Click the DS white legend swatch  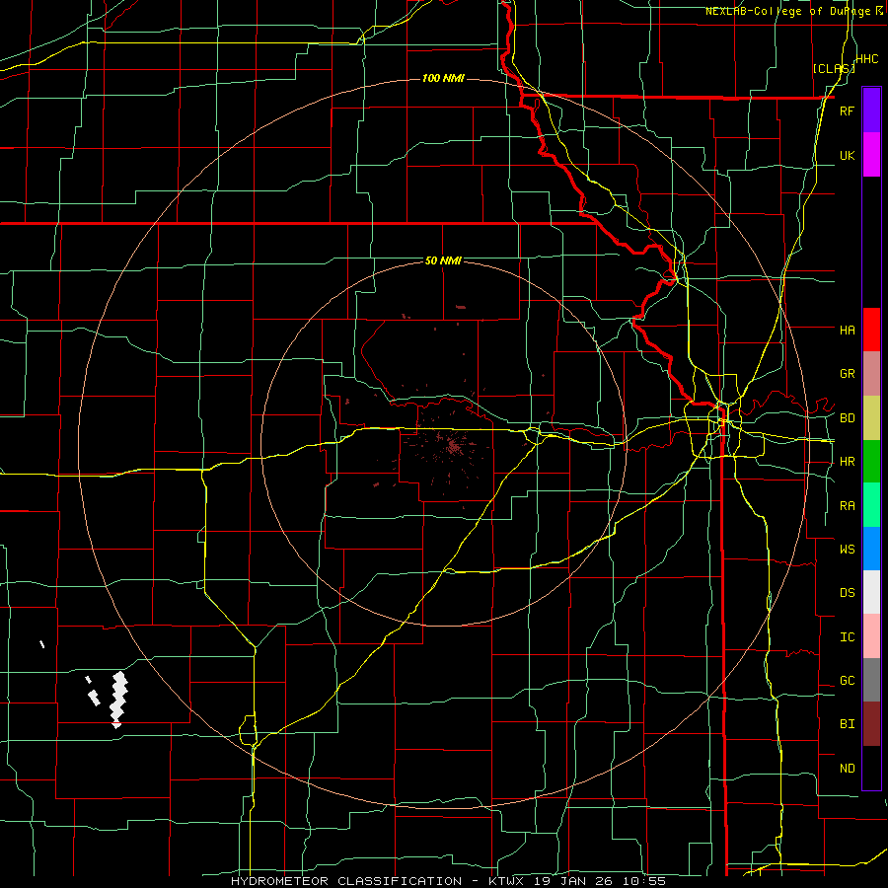click(x=871, y=592)
